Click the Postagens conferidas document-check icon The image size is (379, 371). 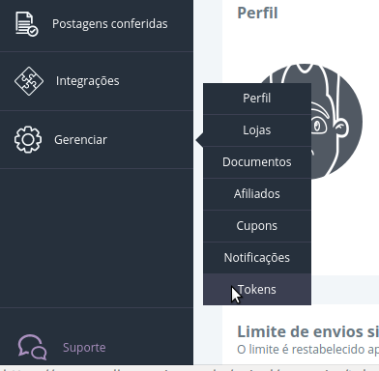click(27, 24)
